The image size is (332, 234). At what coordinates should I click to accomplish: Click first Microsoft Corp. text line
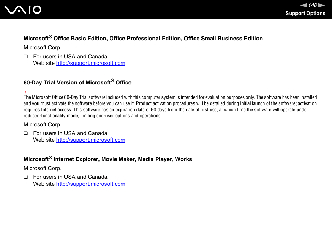42,48
